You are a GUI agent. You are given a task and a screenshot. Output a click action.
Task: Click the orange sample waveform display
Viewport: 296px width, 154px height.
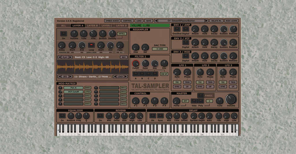click(x=92, y=67)
